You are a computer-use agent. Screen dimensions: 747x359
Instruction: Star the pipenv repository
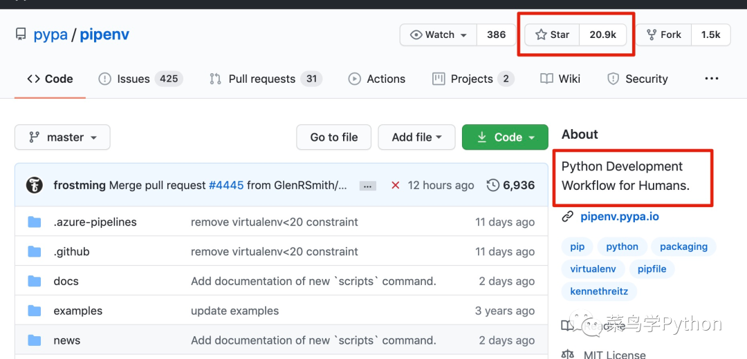552,35
